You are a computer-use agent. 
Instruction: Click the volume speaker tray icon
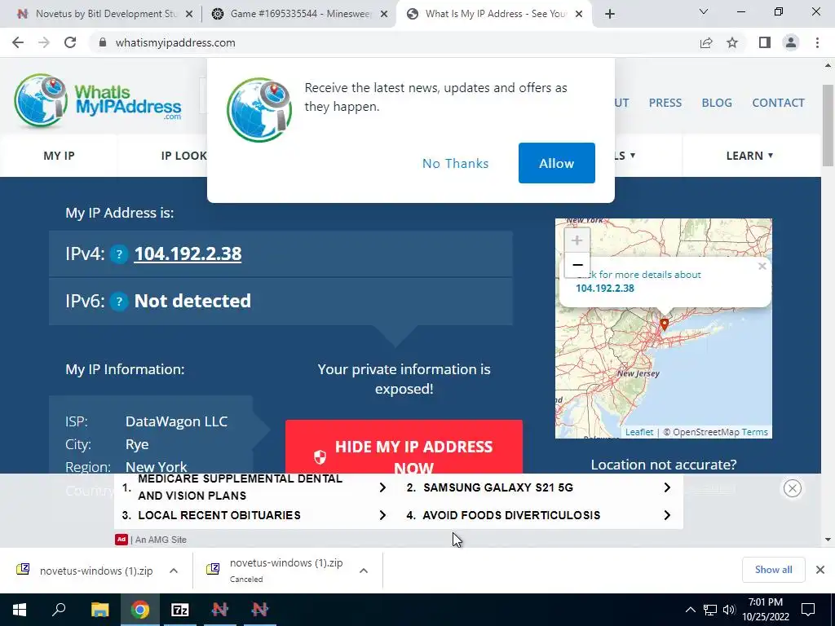pos(729,610)
